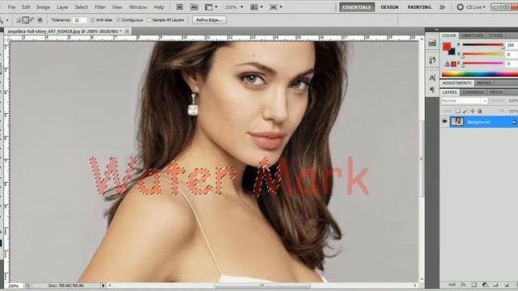Open the Layer menu
The image size is (518, 291).
pyautogui.click(x=62, y=7)
